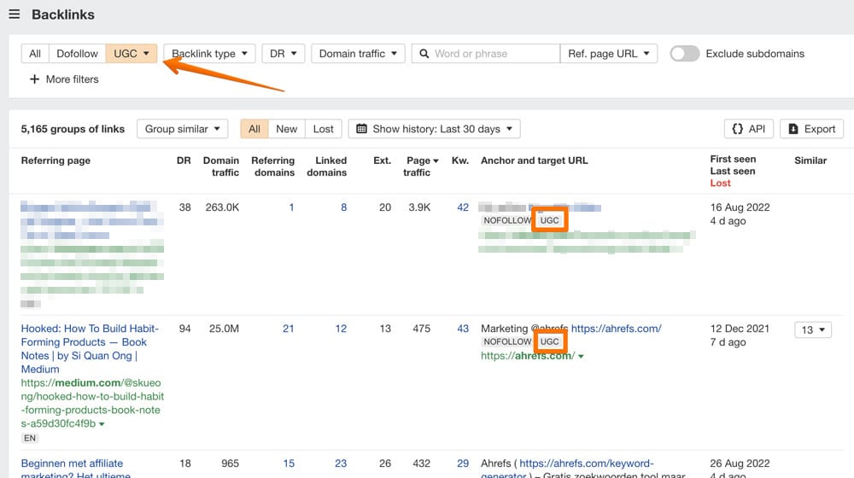Viewport: 854px width, 478px height.
Task: Open the DR filter dropdown
Action: [284, 54]
